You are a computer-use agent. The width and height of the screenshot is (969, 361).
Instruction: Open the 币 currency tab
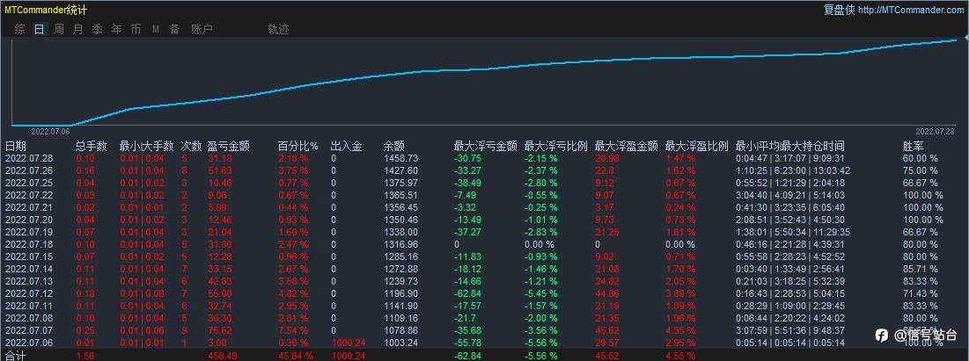pyautogui.click(x=136, y=29)
